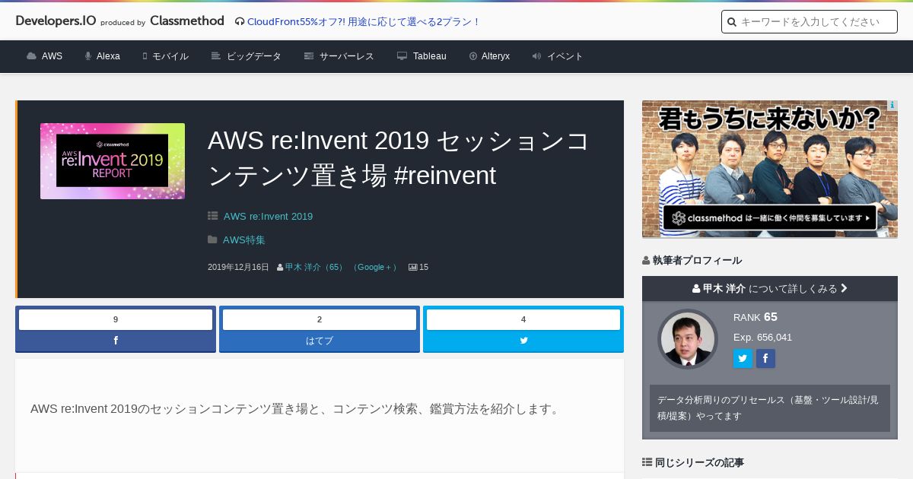Open the Tableau navigation menu item
The image size is (913, 479).
(x=422, y=56)
